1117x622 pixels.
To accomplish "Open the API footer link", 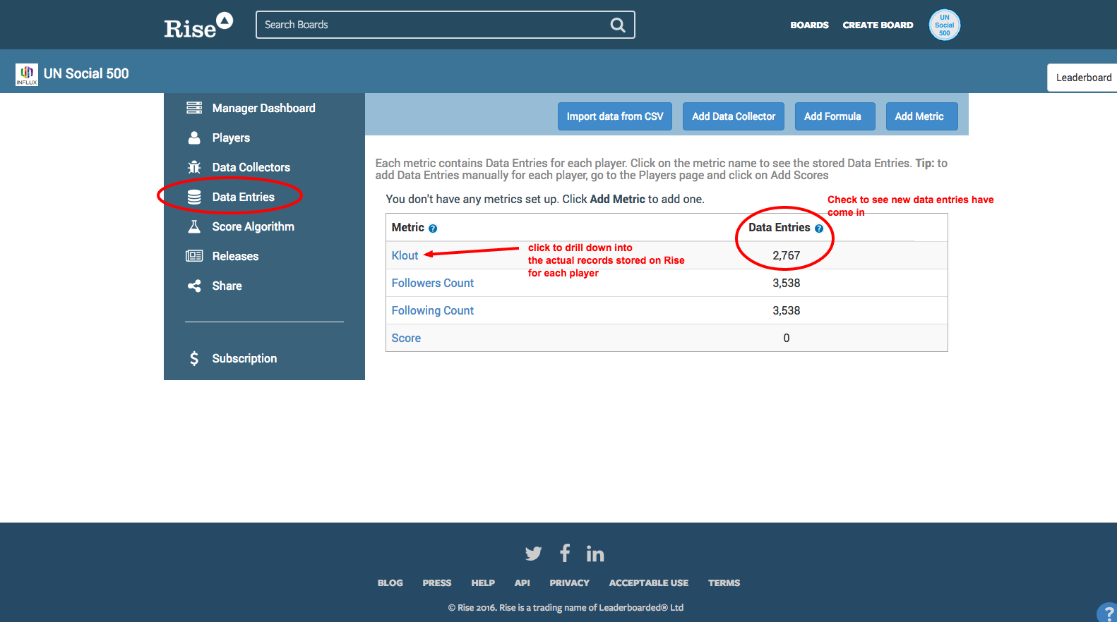I will [522, 583].
